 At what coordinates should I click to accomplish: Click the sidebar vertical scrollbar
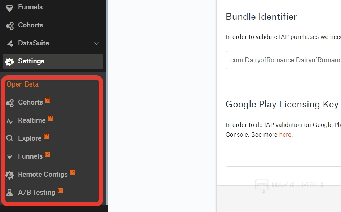point(107,102)
